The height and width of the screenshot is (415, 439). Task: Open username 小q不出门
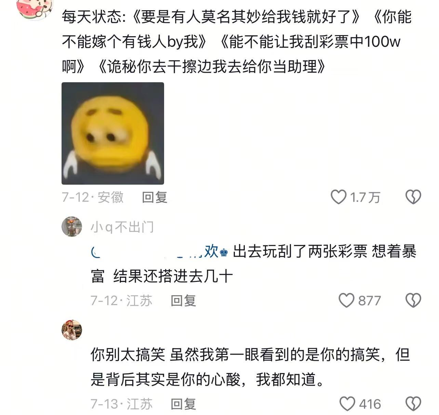(x=122, y=227)
